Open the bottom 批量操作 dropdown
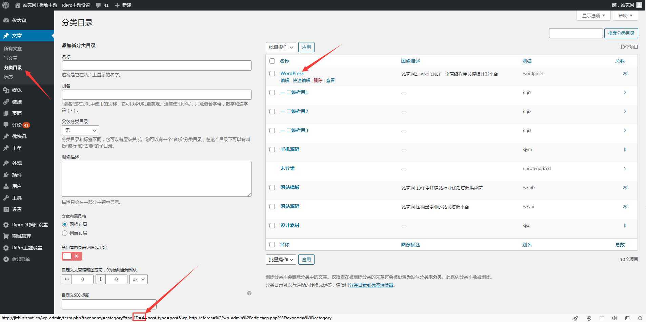This screenshot has height=322, width=646. (x=281, y=260)
